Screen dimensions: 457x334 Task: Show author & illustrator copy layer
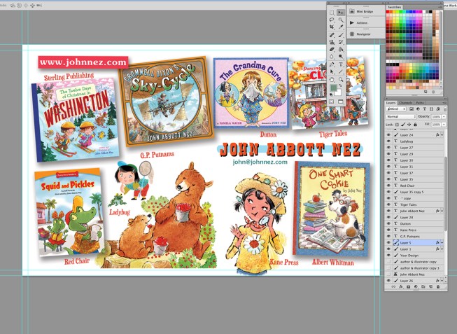click(388, 262)
